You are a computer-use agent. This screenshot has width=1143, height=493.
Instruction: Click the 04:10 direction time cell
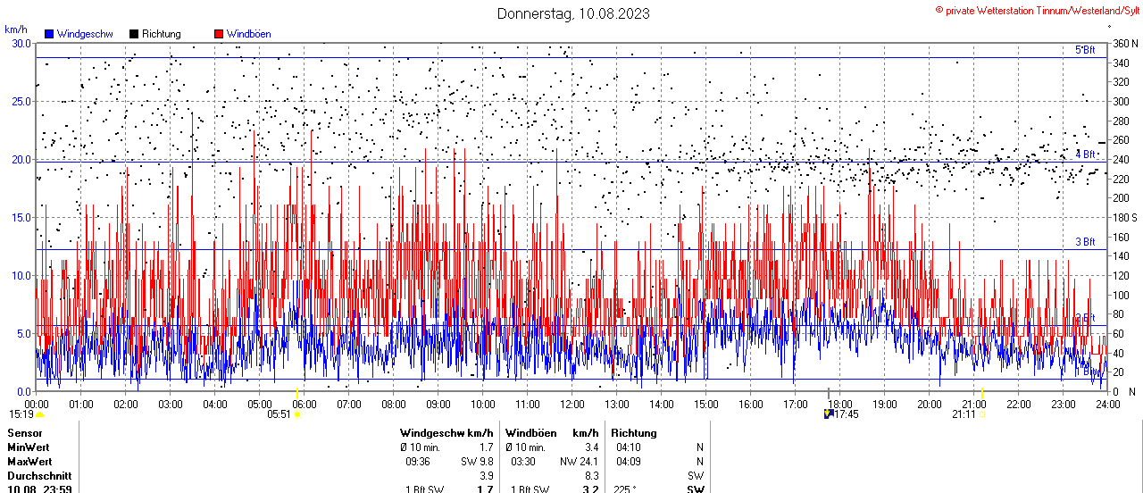click(x=628, y=447)
